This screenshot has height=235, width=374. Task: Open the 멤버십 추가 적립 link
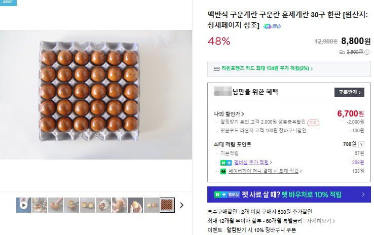coord(252,162)
